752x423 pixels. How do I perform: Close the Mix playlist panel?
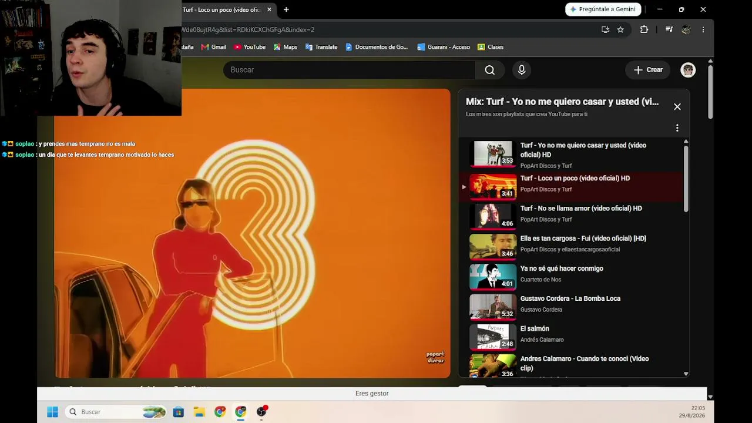[x=677, y=107]
